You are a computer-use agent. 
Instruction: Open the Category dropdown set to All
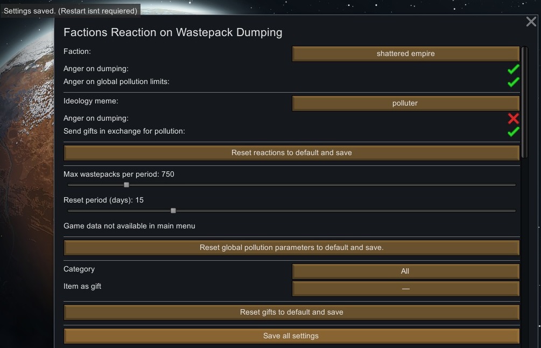pyautogui.click(x=406, y=272)
